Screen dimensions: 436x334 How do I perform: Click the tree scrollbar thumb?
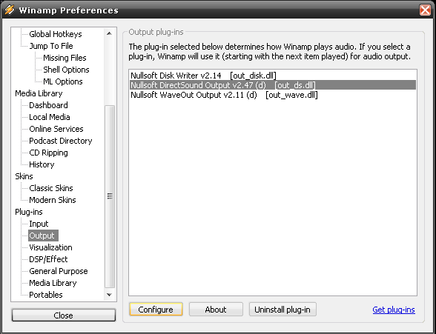click(110, 196)
